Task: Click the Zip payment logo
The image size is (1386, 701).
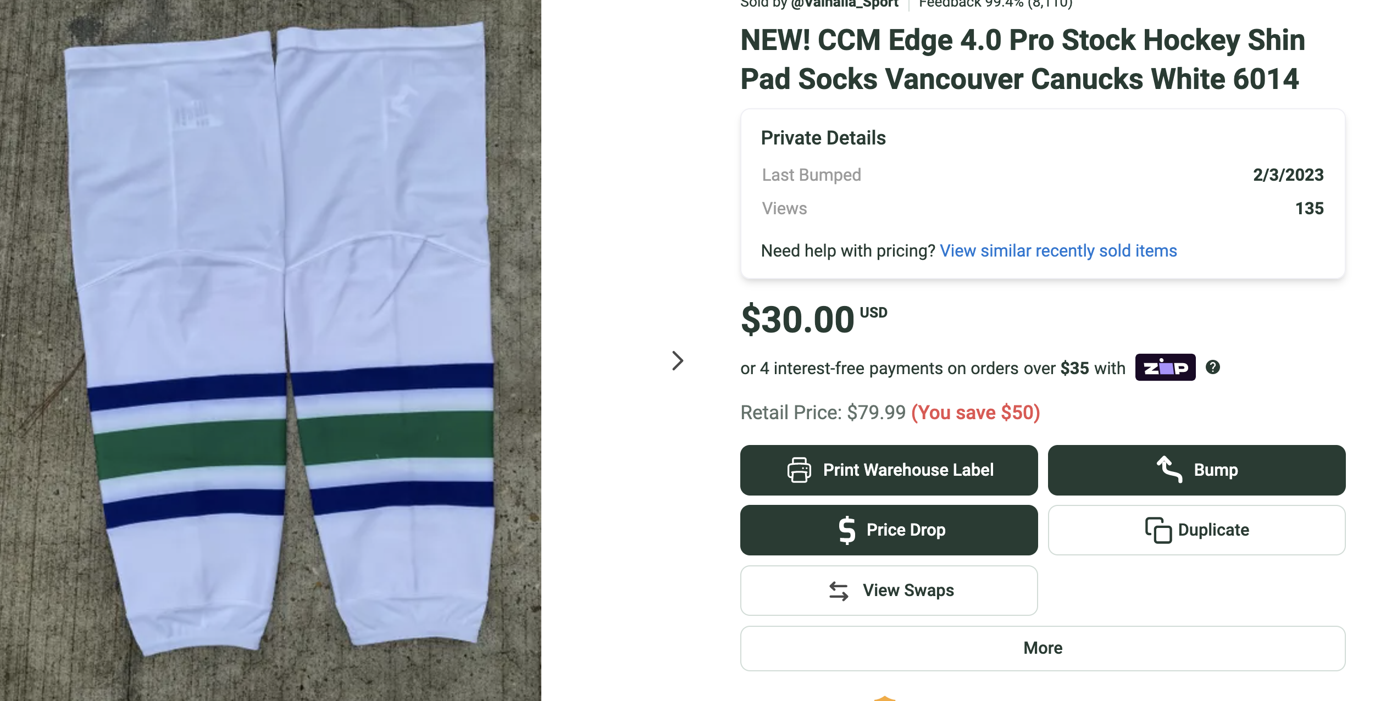Action: [x=1165, y=368]
